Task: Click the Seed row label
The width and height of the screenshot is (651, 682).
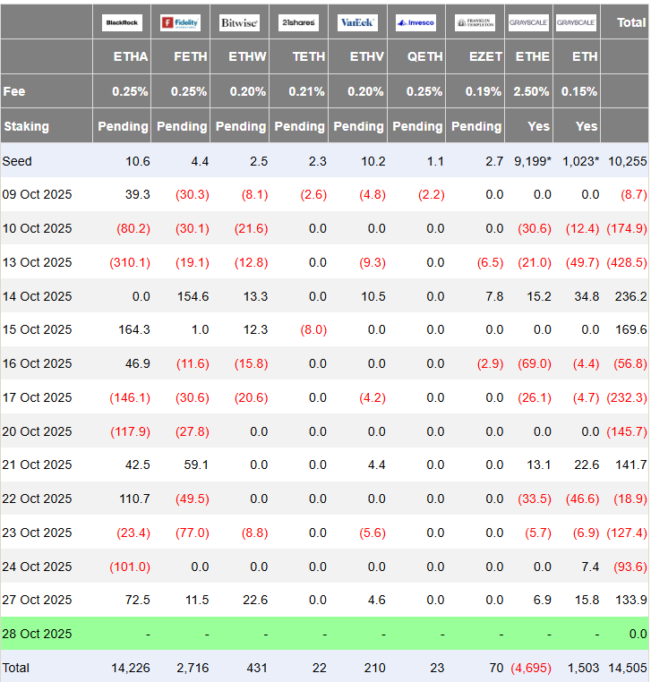Action: (x=17, y=161)
